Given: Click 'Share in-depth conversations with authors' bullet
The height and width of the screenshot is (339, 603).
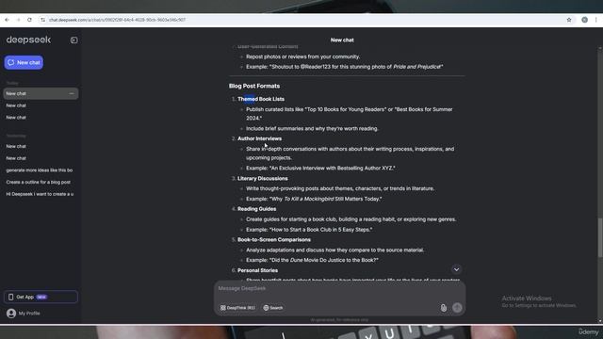Looking at the screenshot, I should (x=350, y=153).
